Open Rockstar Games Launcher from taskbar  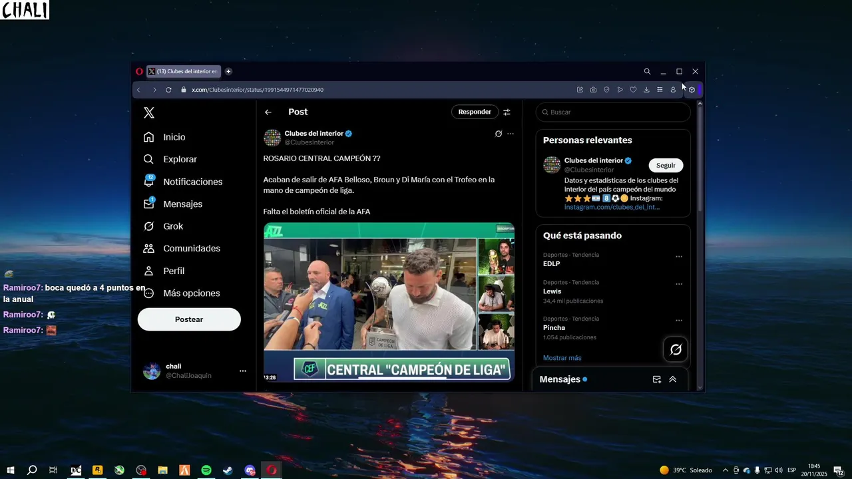coord(97,470)
